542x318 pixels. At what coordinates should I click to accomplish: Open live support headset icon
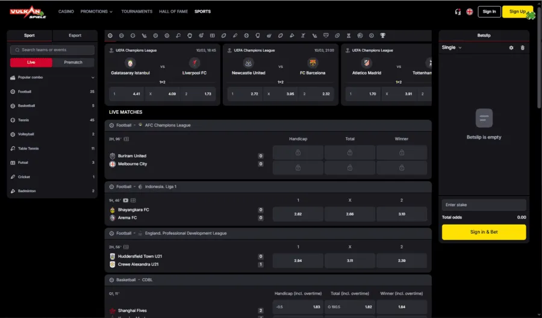coord(458,12)
